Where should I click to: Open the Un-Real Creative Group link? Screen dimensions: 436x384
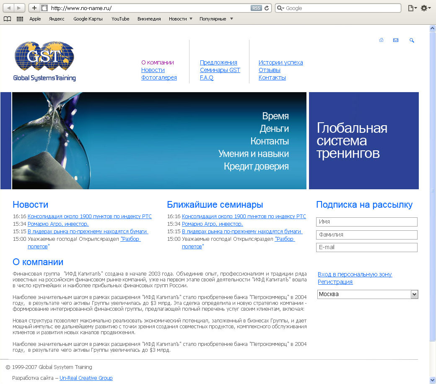click(86, 378)
